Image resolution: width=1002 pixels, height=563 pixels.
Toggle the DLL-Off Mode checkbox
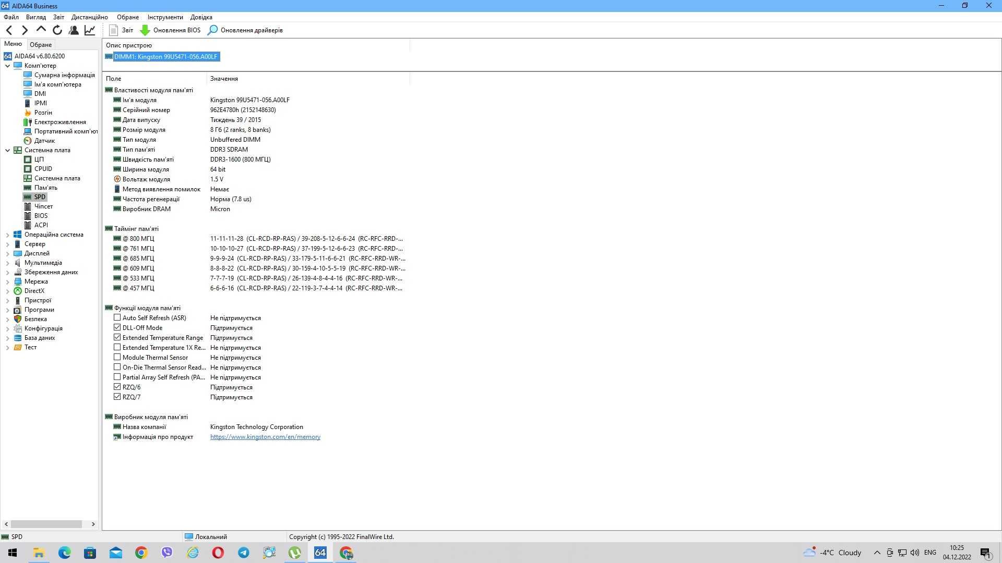pos(117,327)
